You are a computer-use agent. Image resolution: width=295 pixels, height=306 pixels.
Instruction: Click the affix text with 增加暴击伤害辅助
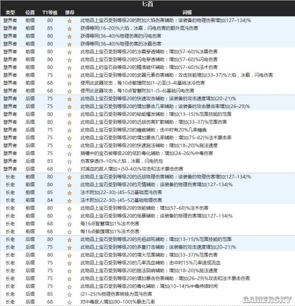click(x=165, y=278)
